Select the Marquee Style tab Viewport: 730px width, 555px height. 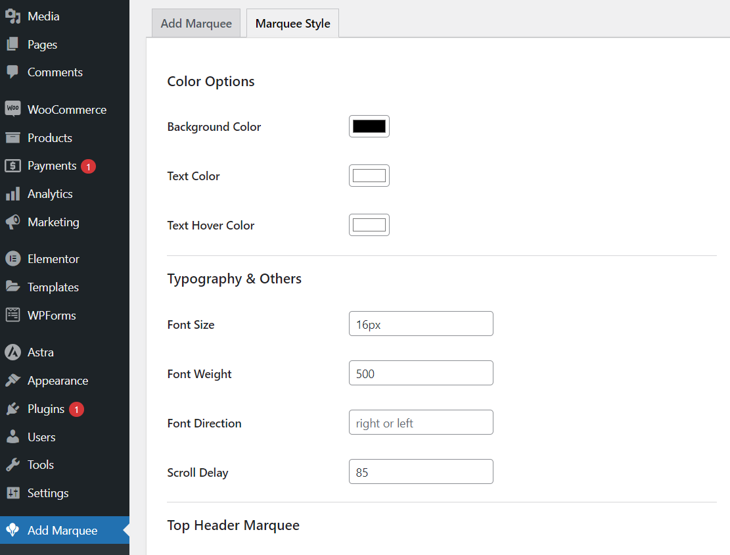[x=292, y=24]
